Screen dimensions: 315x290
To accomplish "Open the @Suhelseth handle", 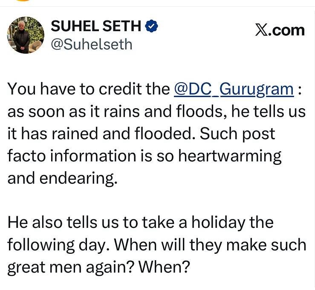I will [x=92, y=44].
